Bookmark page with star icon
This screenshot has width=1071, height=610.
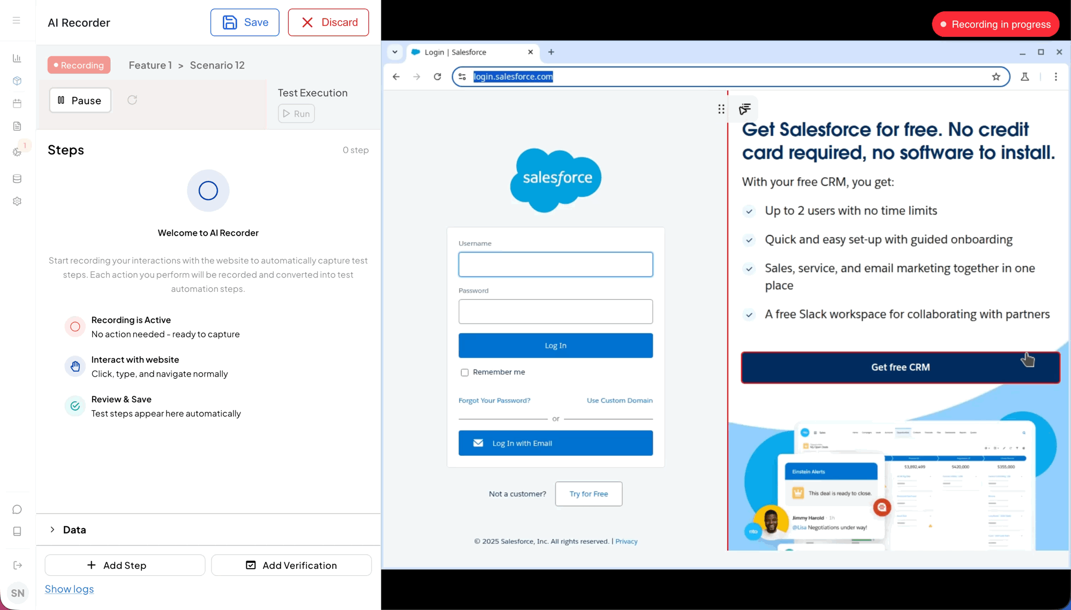click(996, 77)
